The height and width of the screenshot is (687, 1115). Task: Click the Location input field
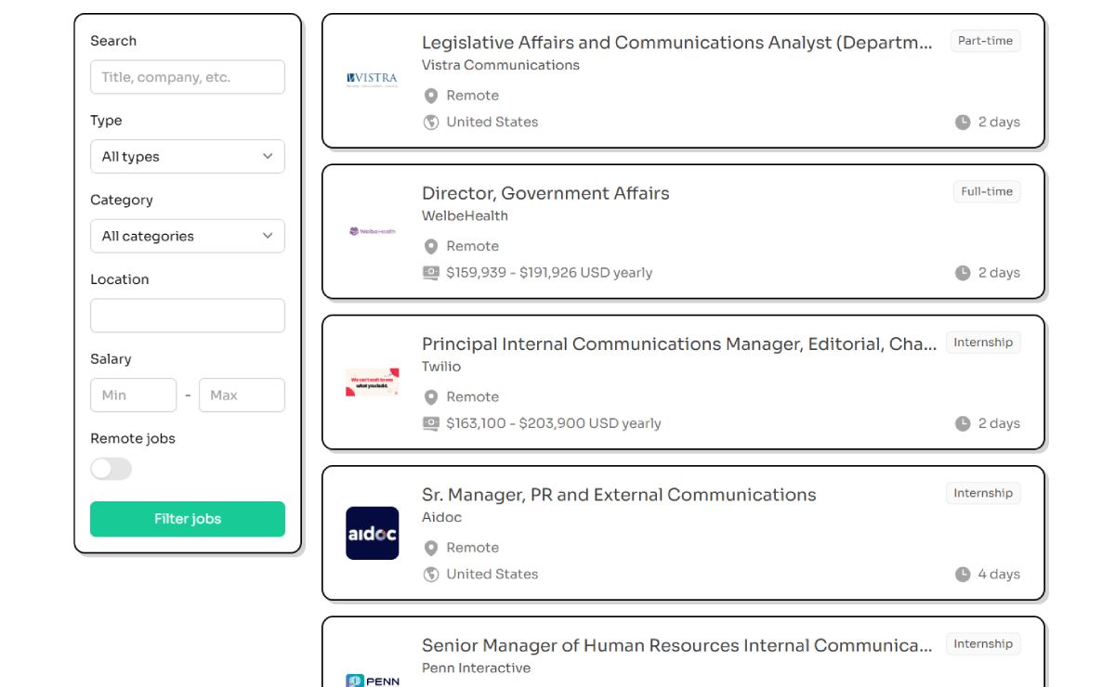click(x=188, y=316)
